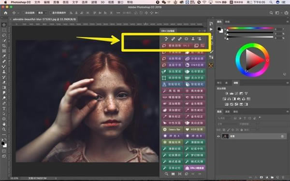Select the Crop tool
This screenshot has height=181, width=290.
coord(4,46)
